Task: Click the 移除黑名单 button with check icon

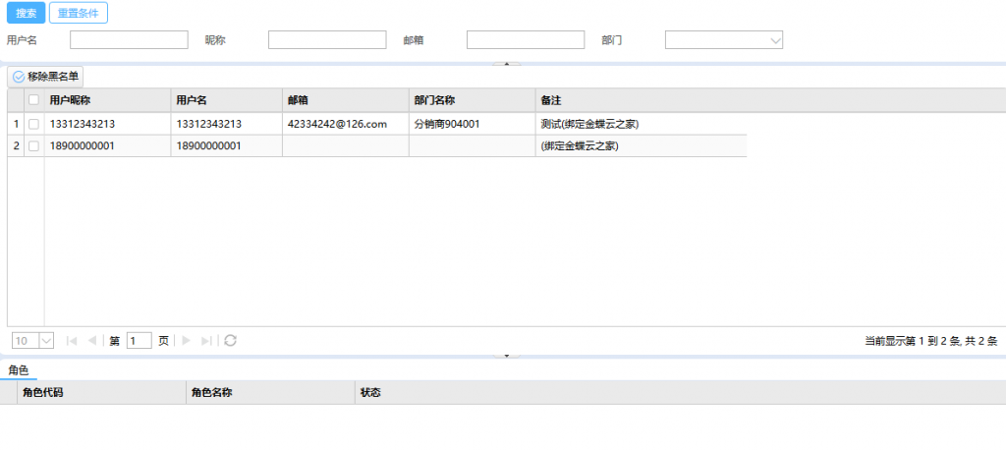Action: coord(45,76)
